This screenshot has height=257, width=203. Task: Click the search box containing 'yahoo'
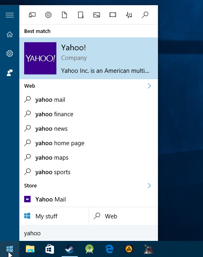coord(89,233)
